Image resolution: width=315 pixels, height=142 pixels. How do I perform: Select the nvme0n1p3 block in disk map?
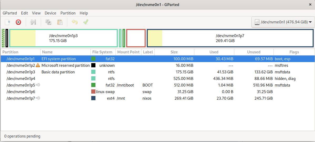pyautogui.click(x=63, y=38)
